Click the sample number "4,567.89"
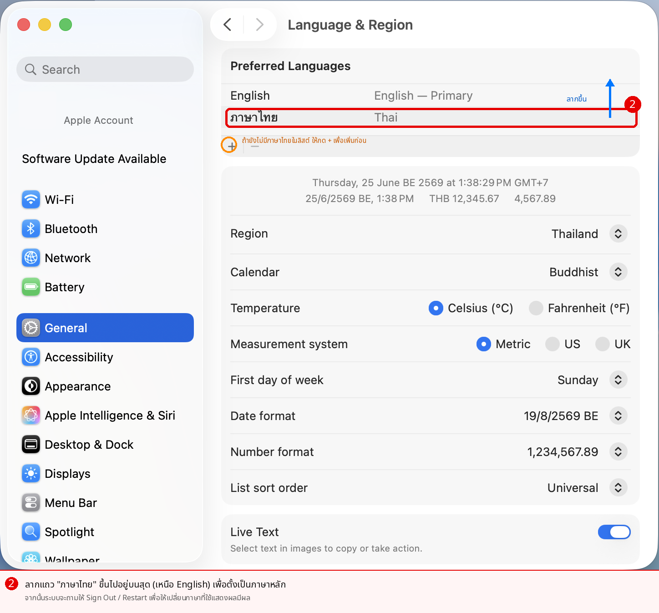659x613 pixels. [535, 198]
